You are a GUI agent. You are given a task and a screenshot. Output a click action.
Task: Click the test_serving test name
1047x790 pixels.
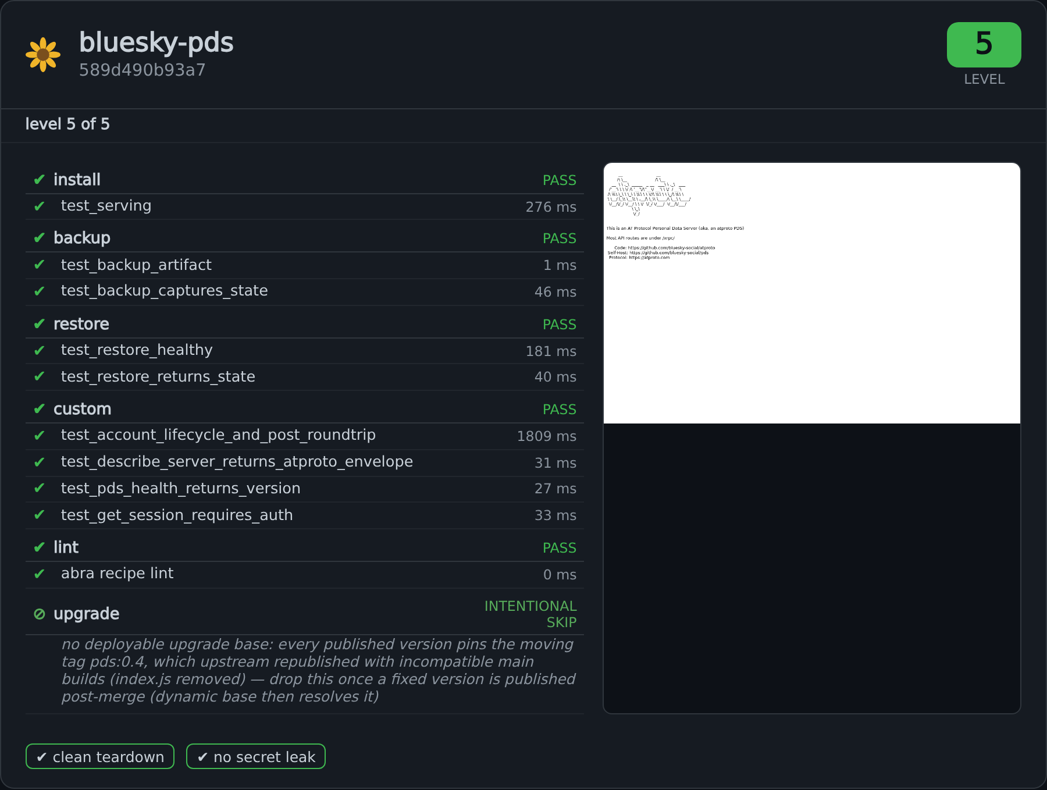point(106,206)
